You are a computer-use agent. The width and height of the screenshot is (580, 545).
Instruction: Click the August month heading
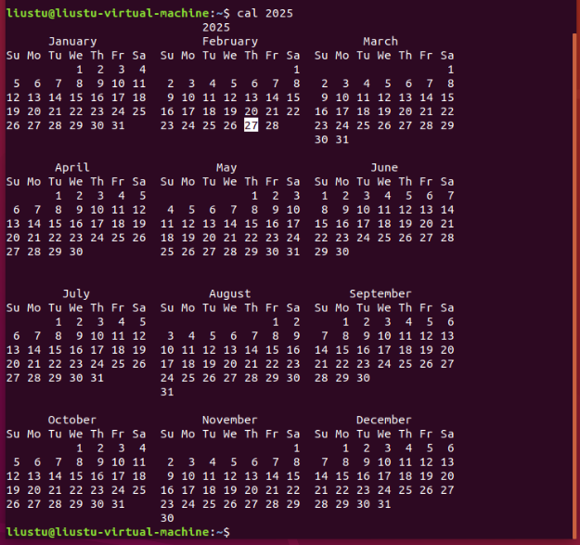pyautogui.click(x=229, y=293)
